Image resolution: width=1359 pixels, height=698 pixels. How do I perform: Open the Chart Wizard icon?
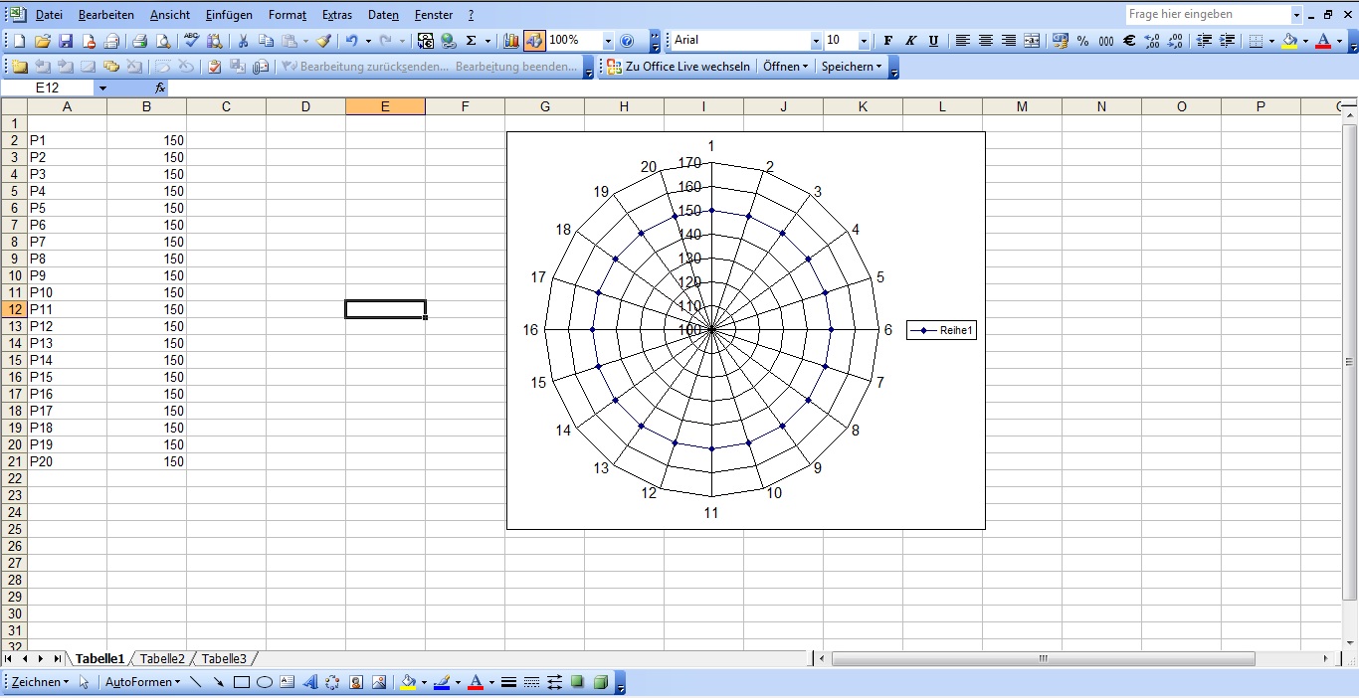click(x=511, y=41)
